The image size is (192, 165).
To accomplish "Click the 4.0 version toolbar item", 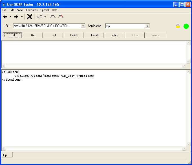I will [x=39, y=17].
